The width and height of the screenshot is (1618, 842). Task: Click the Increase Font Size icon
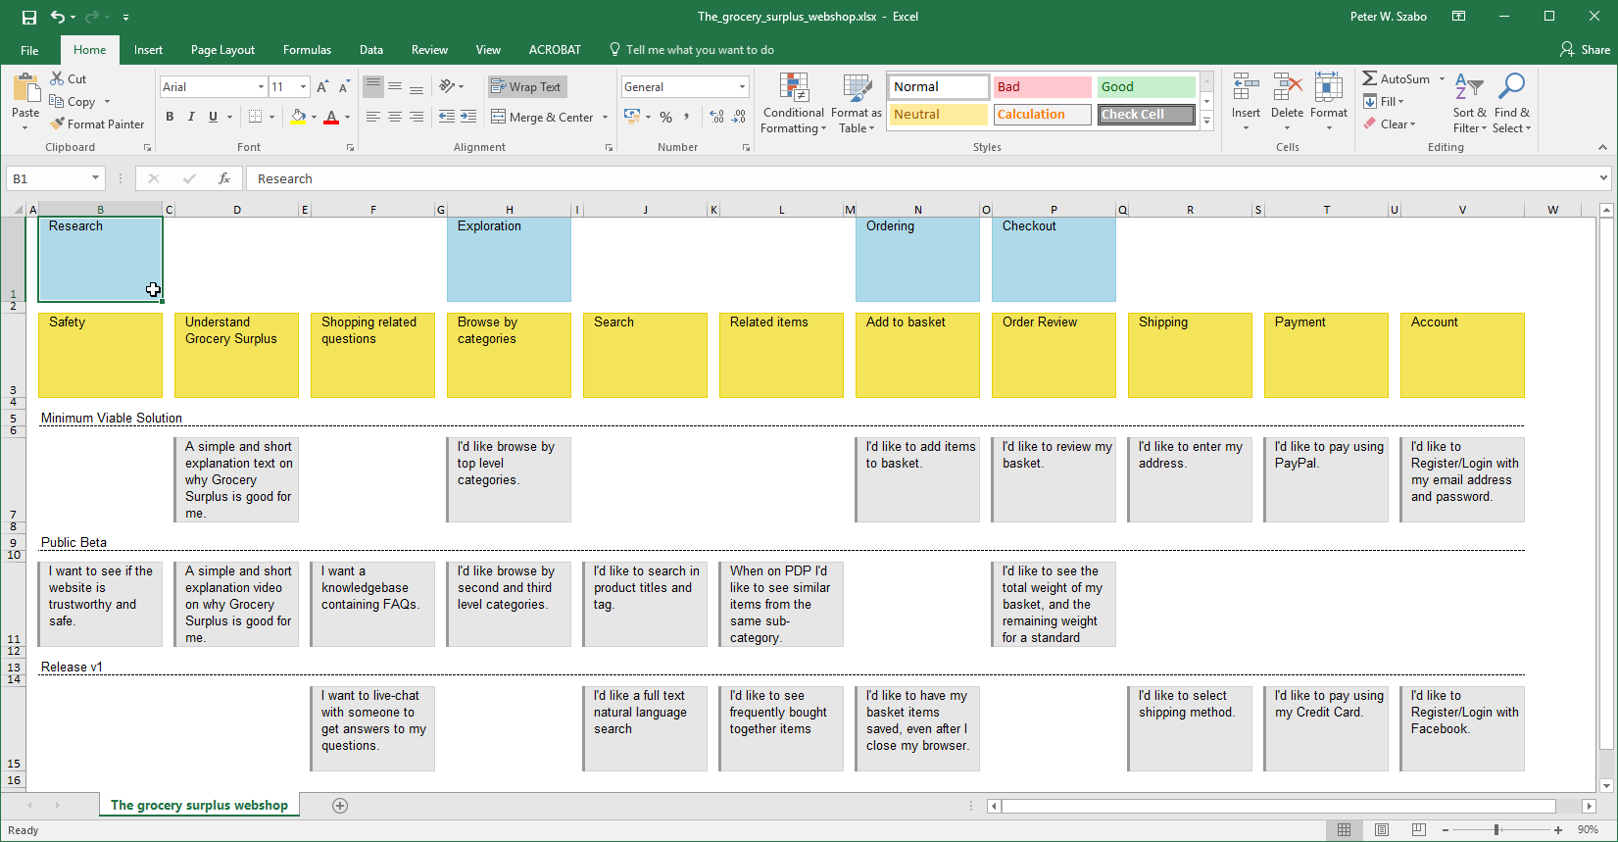(x=322, y=87)
